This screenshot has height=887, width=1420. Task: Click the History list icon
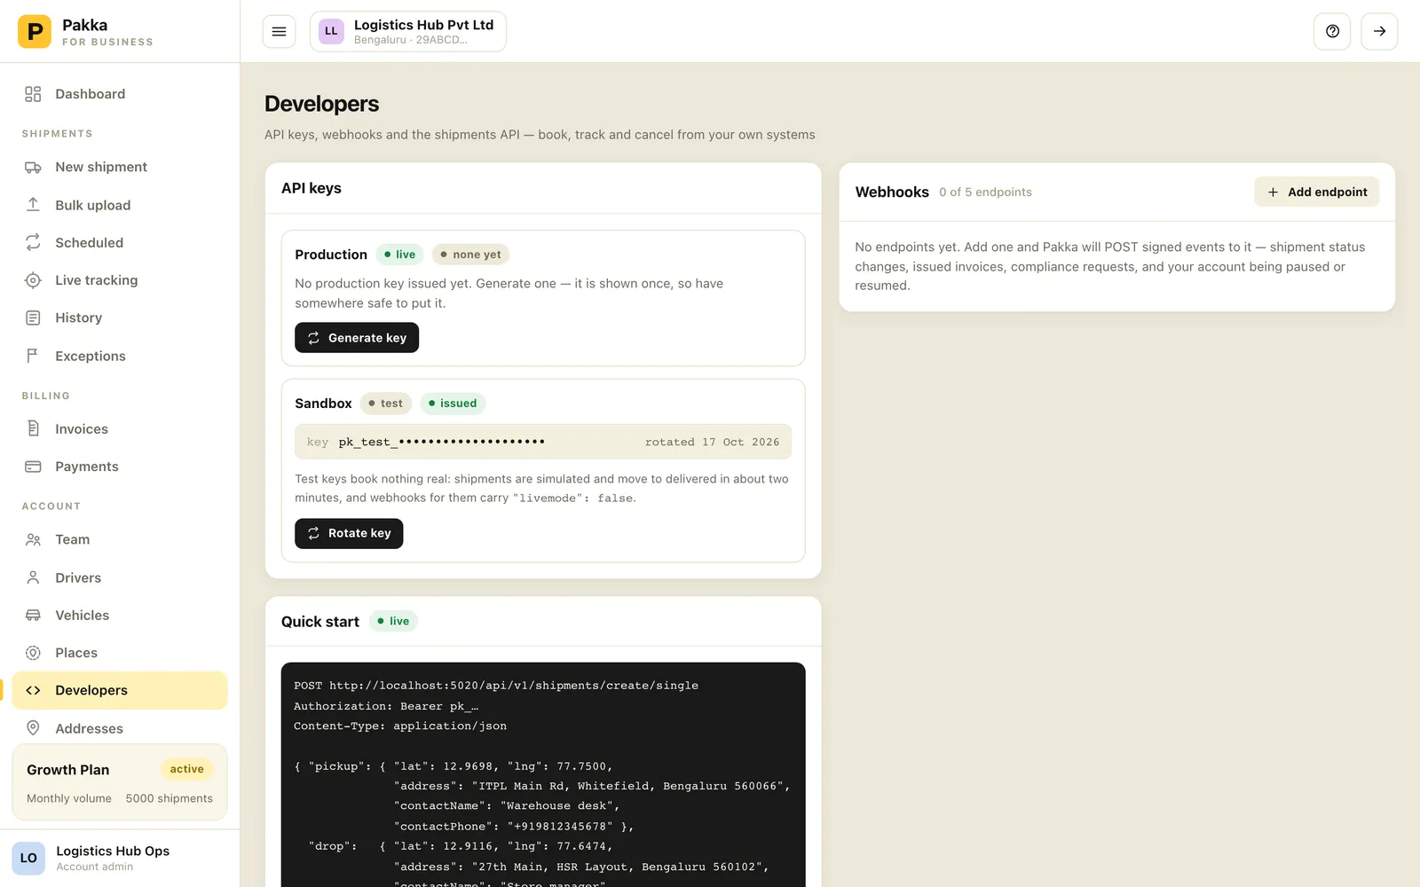33,318
